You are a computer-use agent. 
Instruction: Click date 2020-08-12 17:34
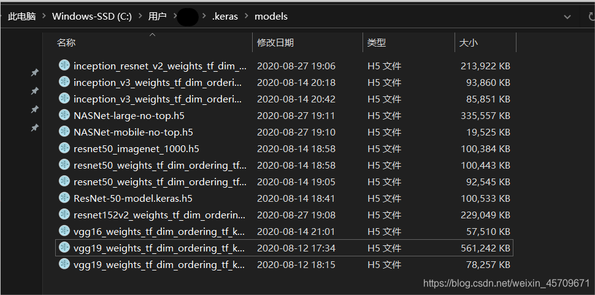click(296, 248)
